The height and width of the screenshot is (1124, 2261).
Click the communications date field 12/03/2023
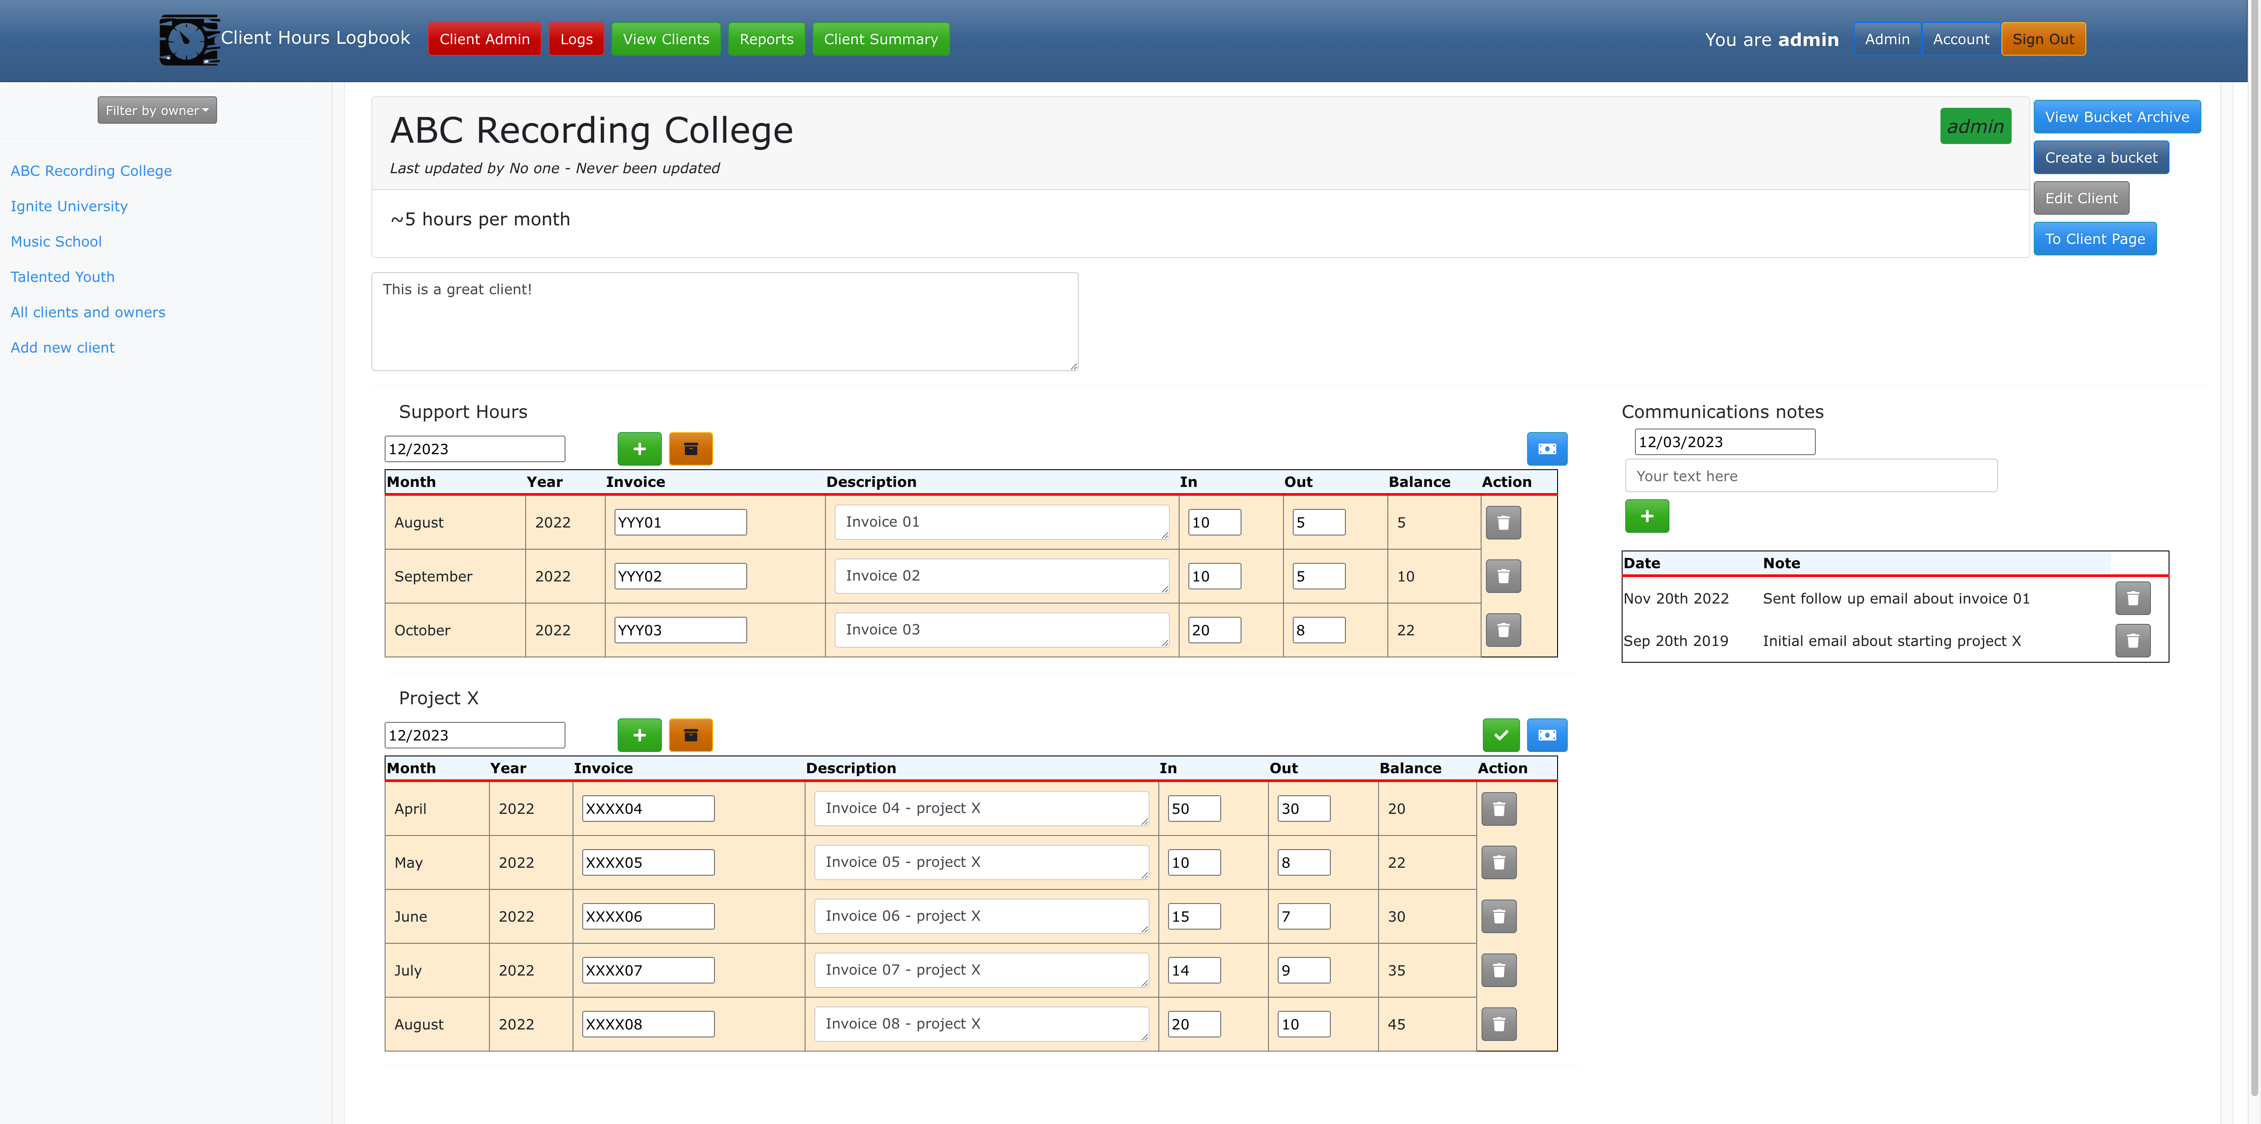pos(1724,441)
